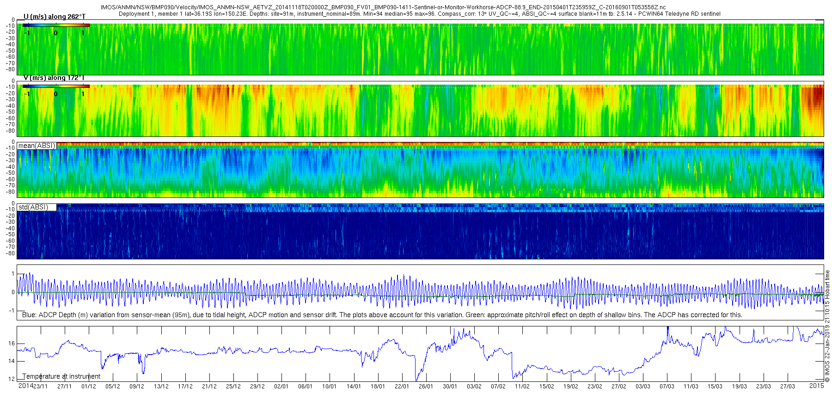Image resolution: width=832 pixels, height=393 pixels.
Task: Click the std(ABSI) panel label
Action: tap(33, 207)
